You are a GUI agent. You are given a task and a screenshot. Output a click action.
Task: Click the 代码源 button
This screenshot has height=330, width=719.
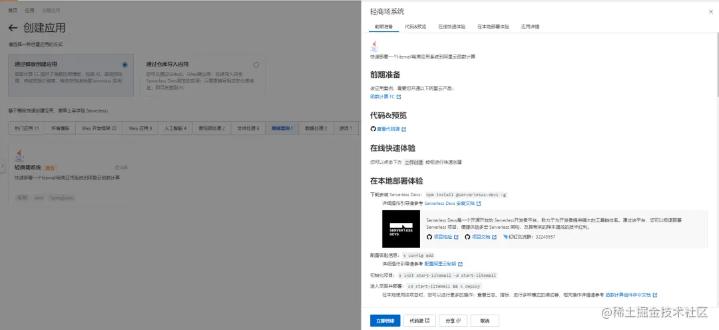[x=419, y=321]
